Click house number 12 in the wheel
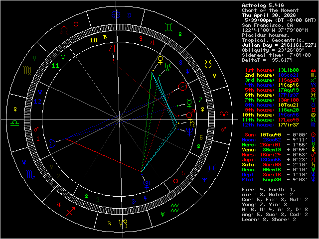Viewport: 319px width, 239px height. tap(38, 102)
